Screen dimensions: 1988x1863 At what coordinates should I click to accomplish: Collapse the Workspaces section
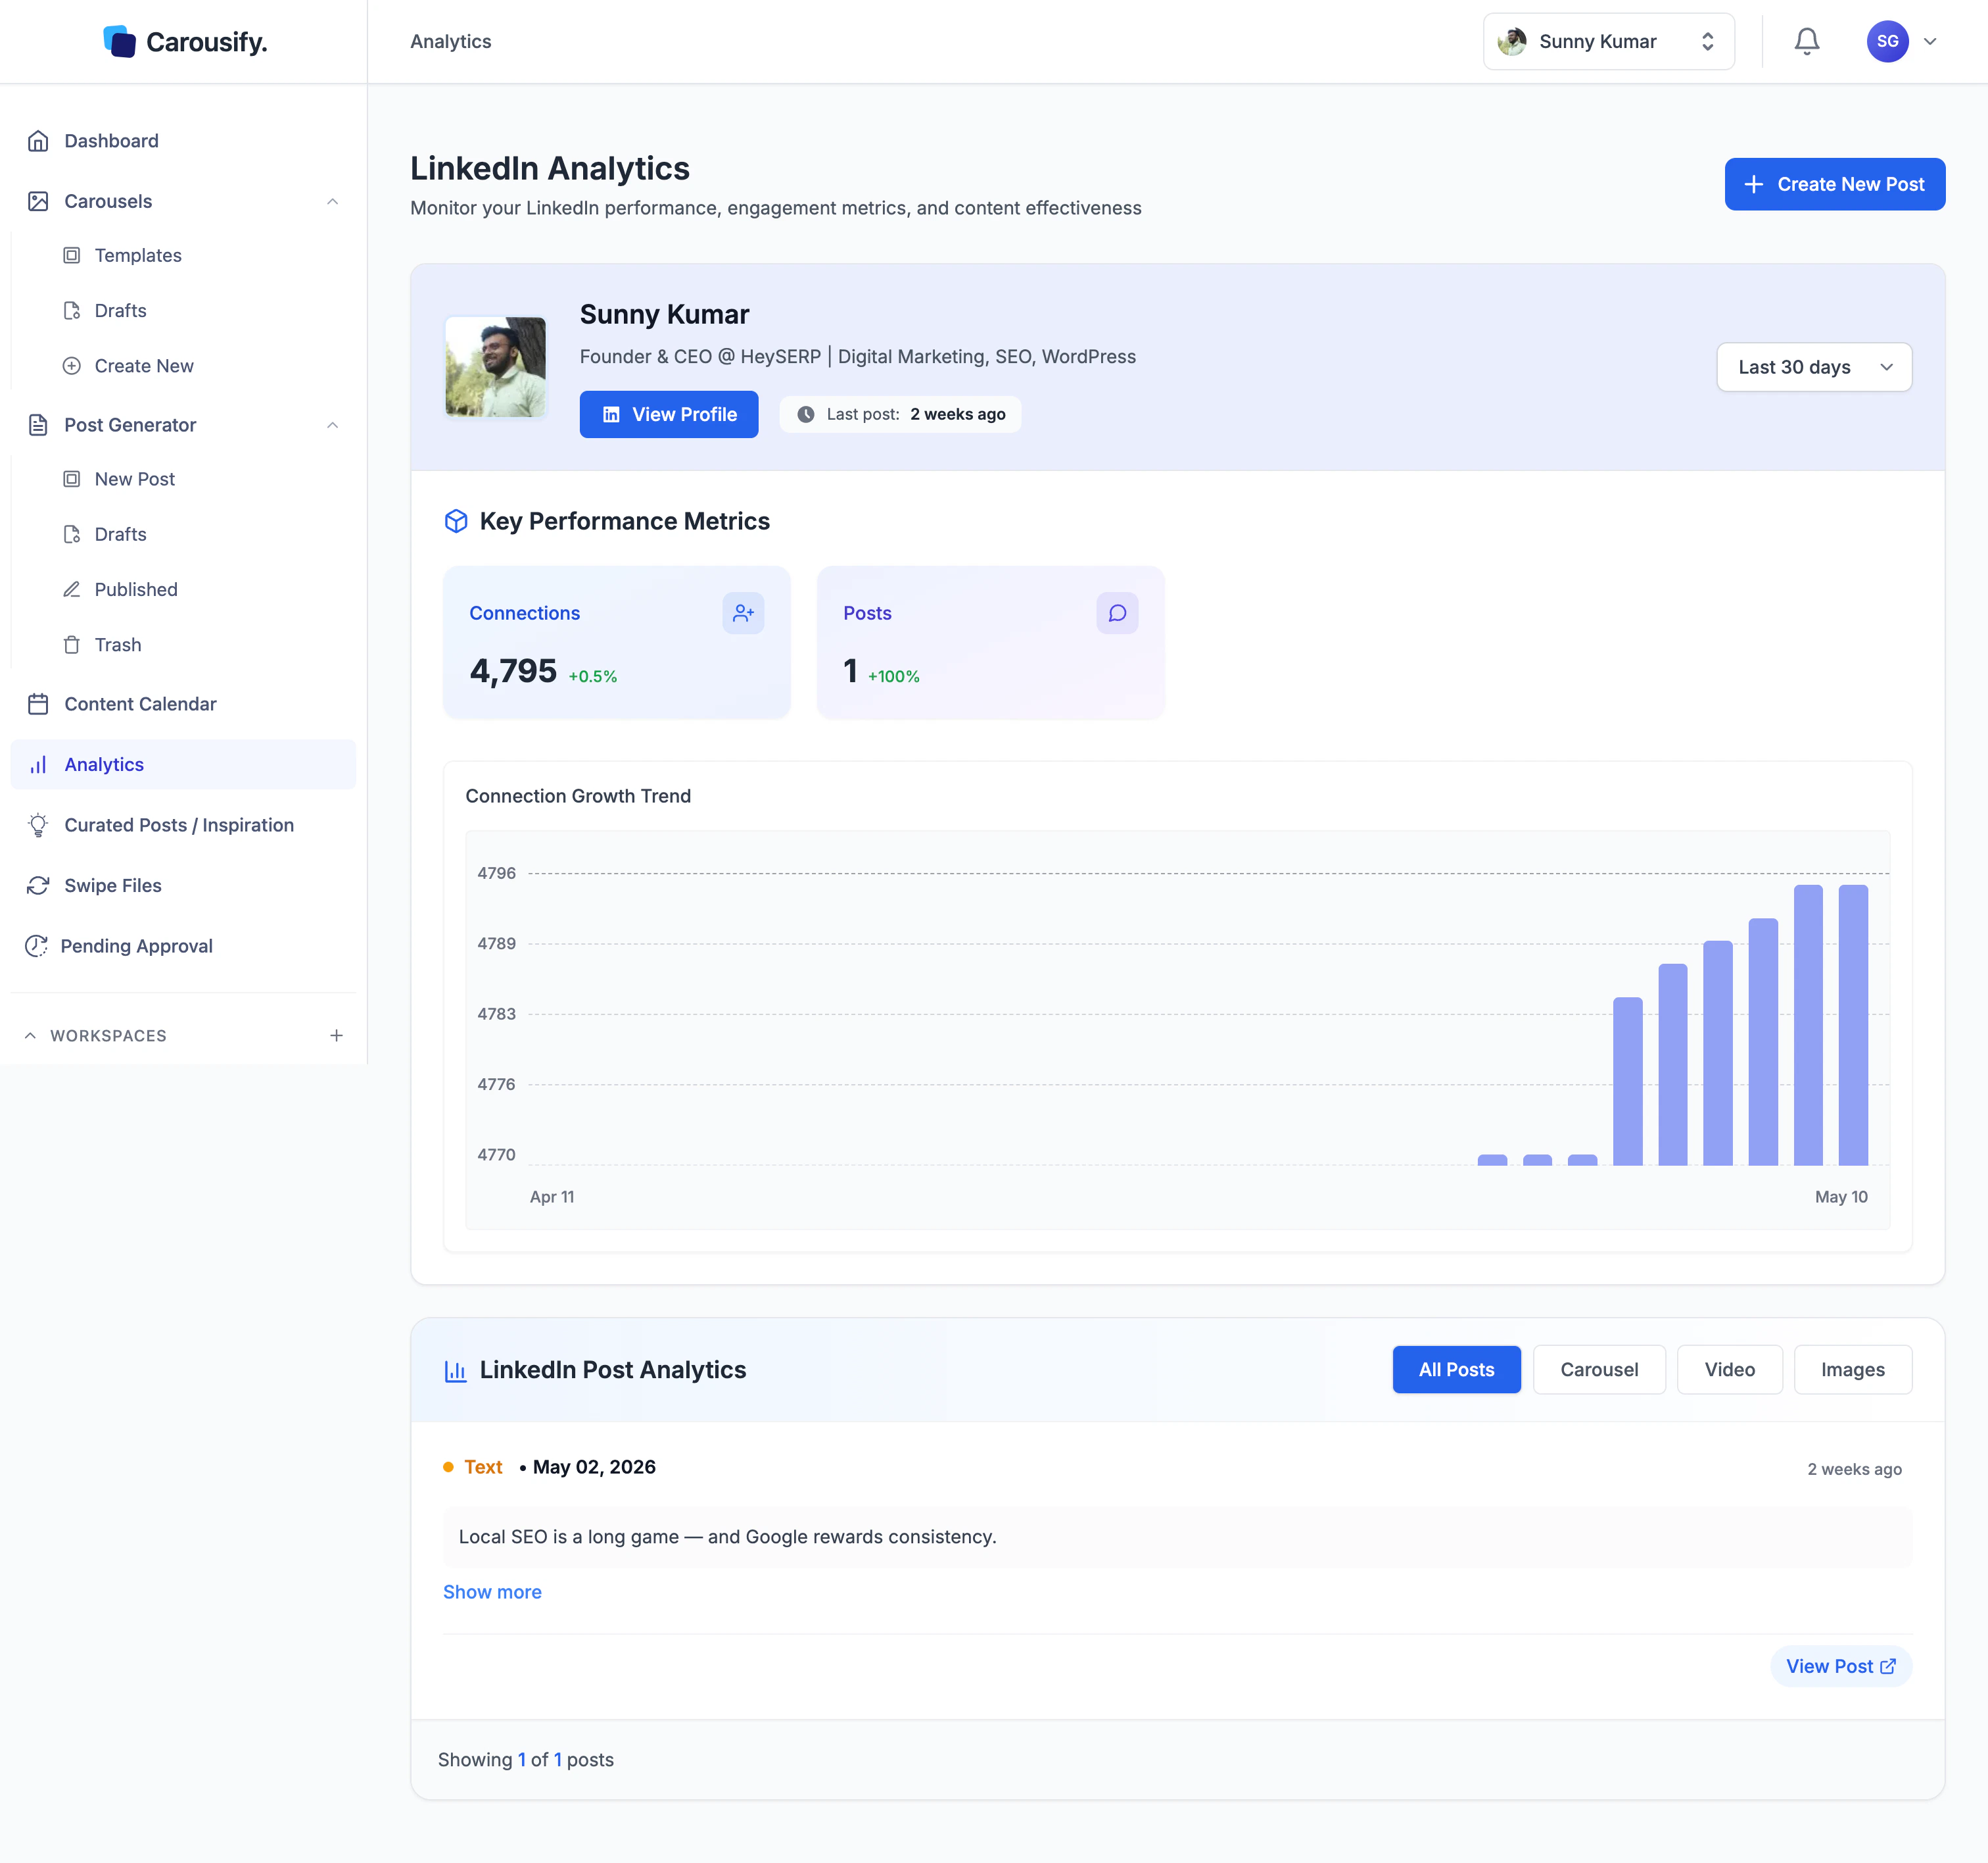(31, 1035)
